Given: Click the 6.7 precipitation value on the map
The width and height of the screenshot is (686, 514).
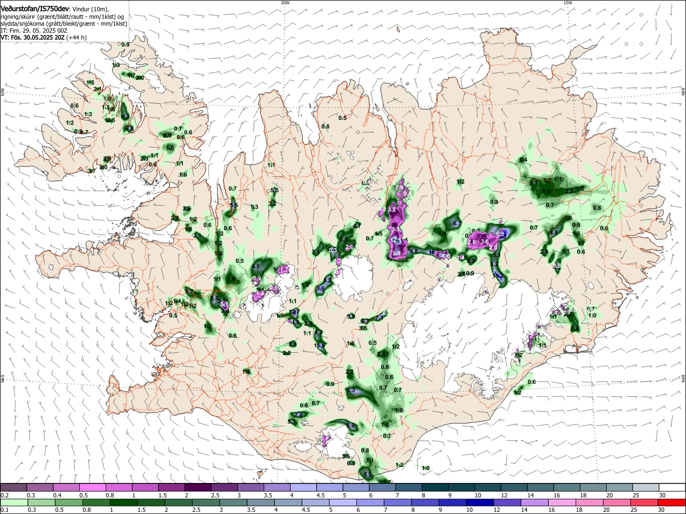Looking at the screenshot, I should pos(457,224).
